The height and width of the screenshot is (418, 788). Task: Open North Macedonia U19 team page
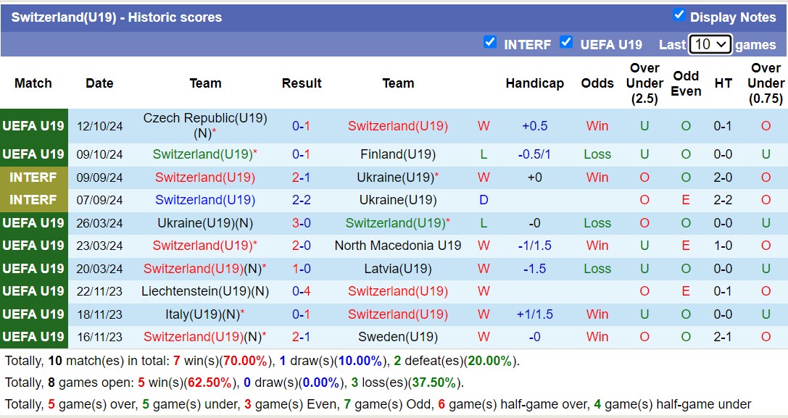tap(398, 246)
